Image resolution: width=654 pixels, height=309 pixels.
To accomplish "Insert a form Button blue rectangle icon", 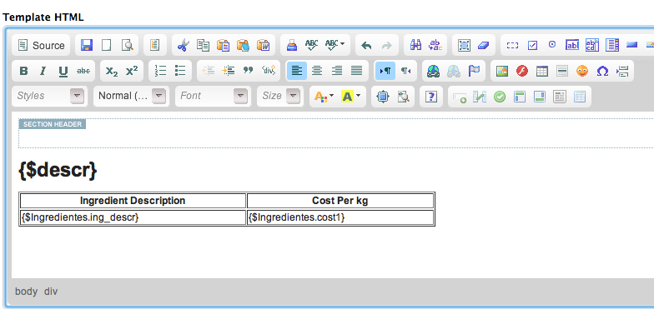I will pos(632,45).
